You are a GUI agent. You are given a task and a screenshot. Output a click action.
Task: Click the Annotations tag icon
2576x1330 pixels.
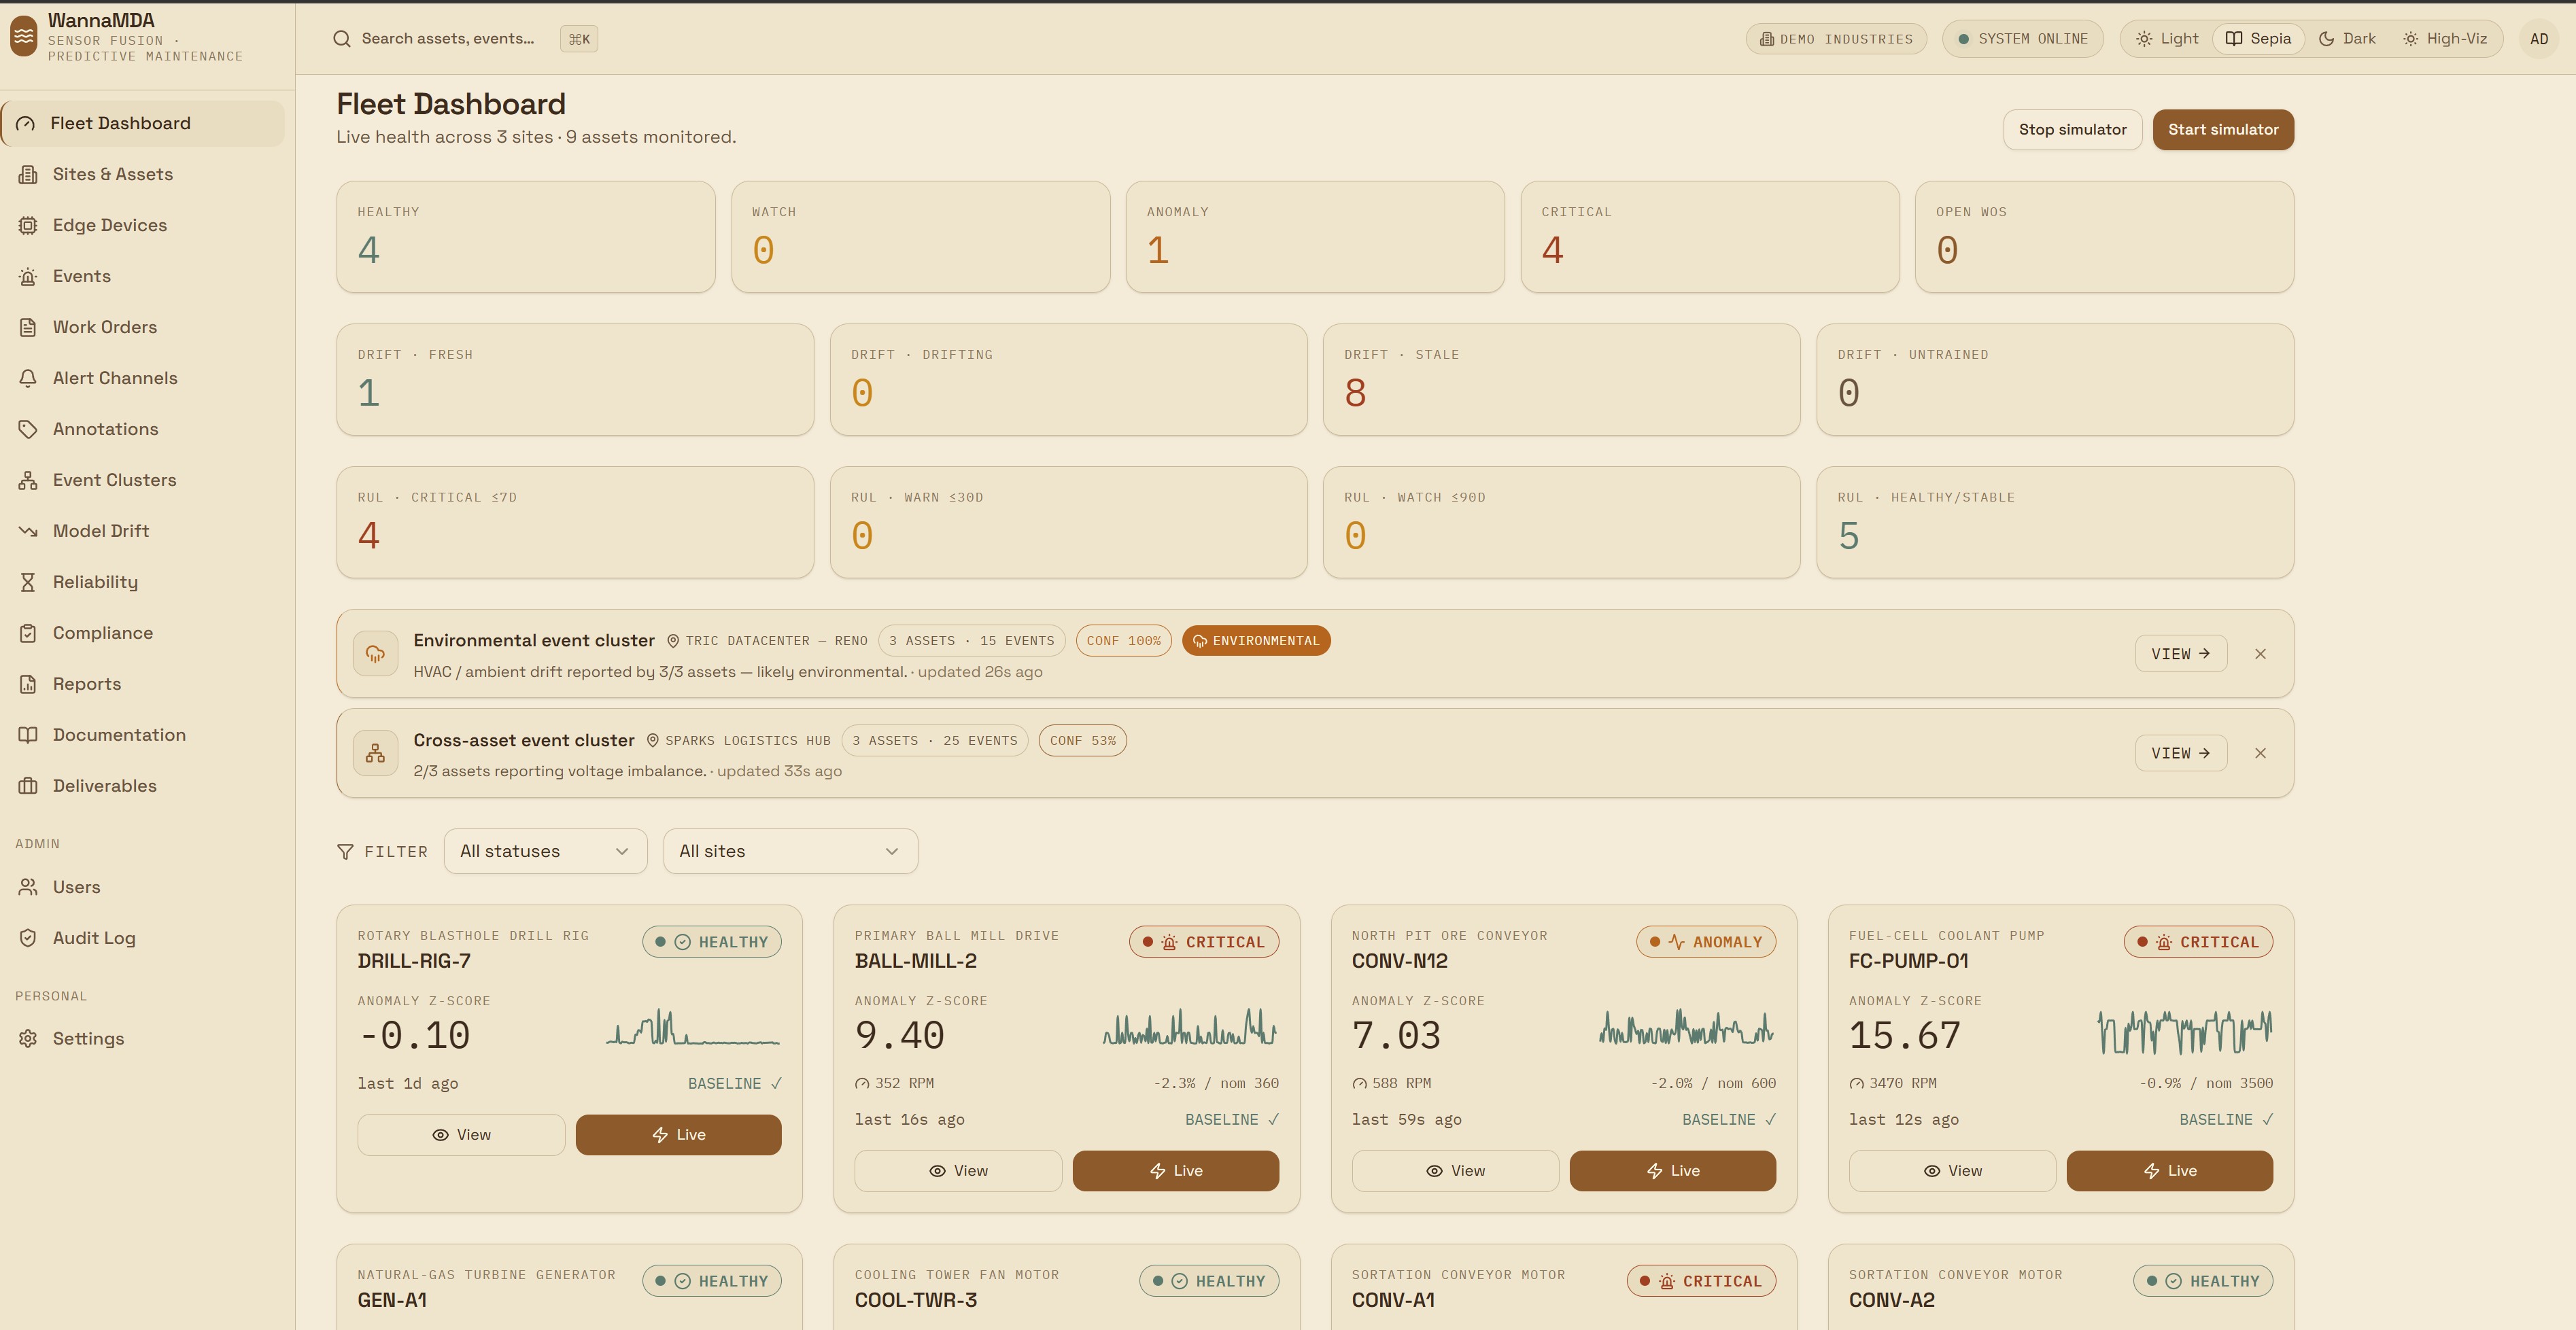tap(28, 429)
